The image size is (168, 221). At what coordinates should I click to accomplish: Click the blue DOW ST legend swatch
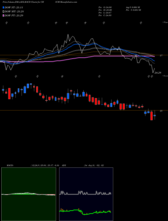[x=3, y=8]
